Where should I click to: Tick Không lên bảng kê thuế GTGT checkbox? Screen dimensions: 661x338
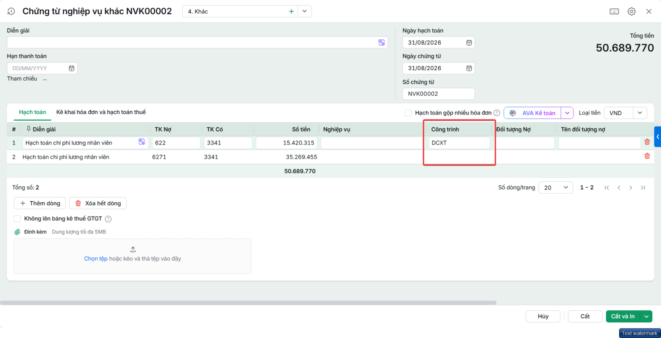coord(17,219)
